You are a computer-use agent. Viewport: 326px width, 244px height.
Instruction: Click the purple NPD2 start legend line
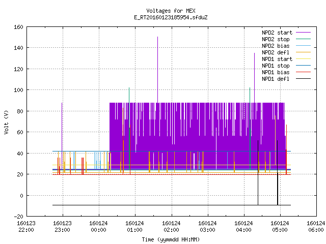[x=303, y=33]
